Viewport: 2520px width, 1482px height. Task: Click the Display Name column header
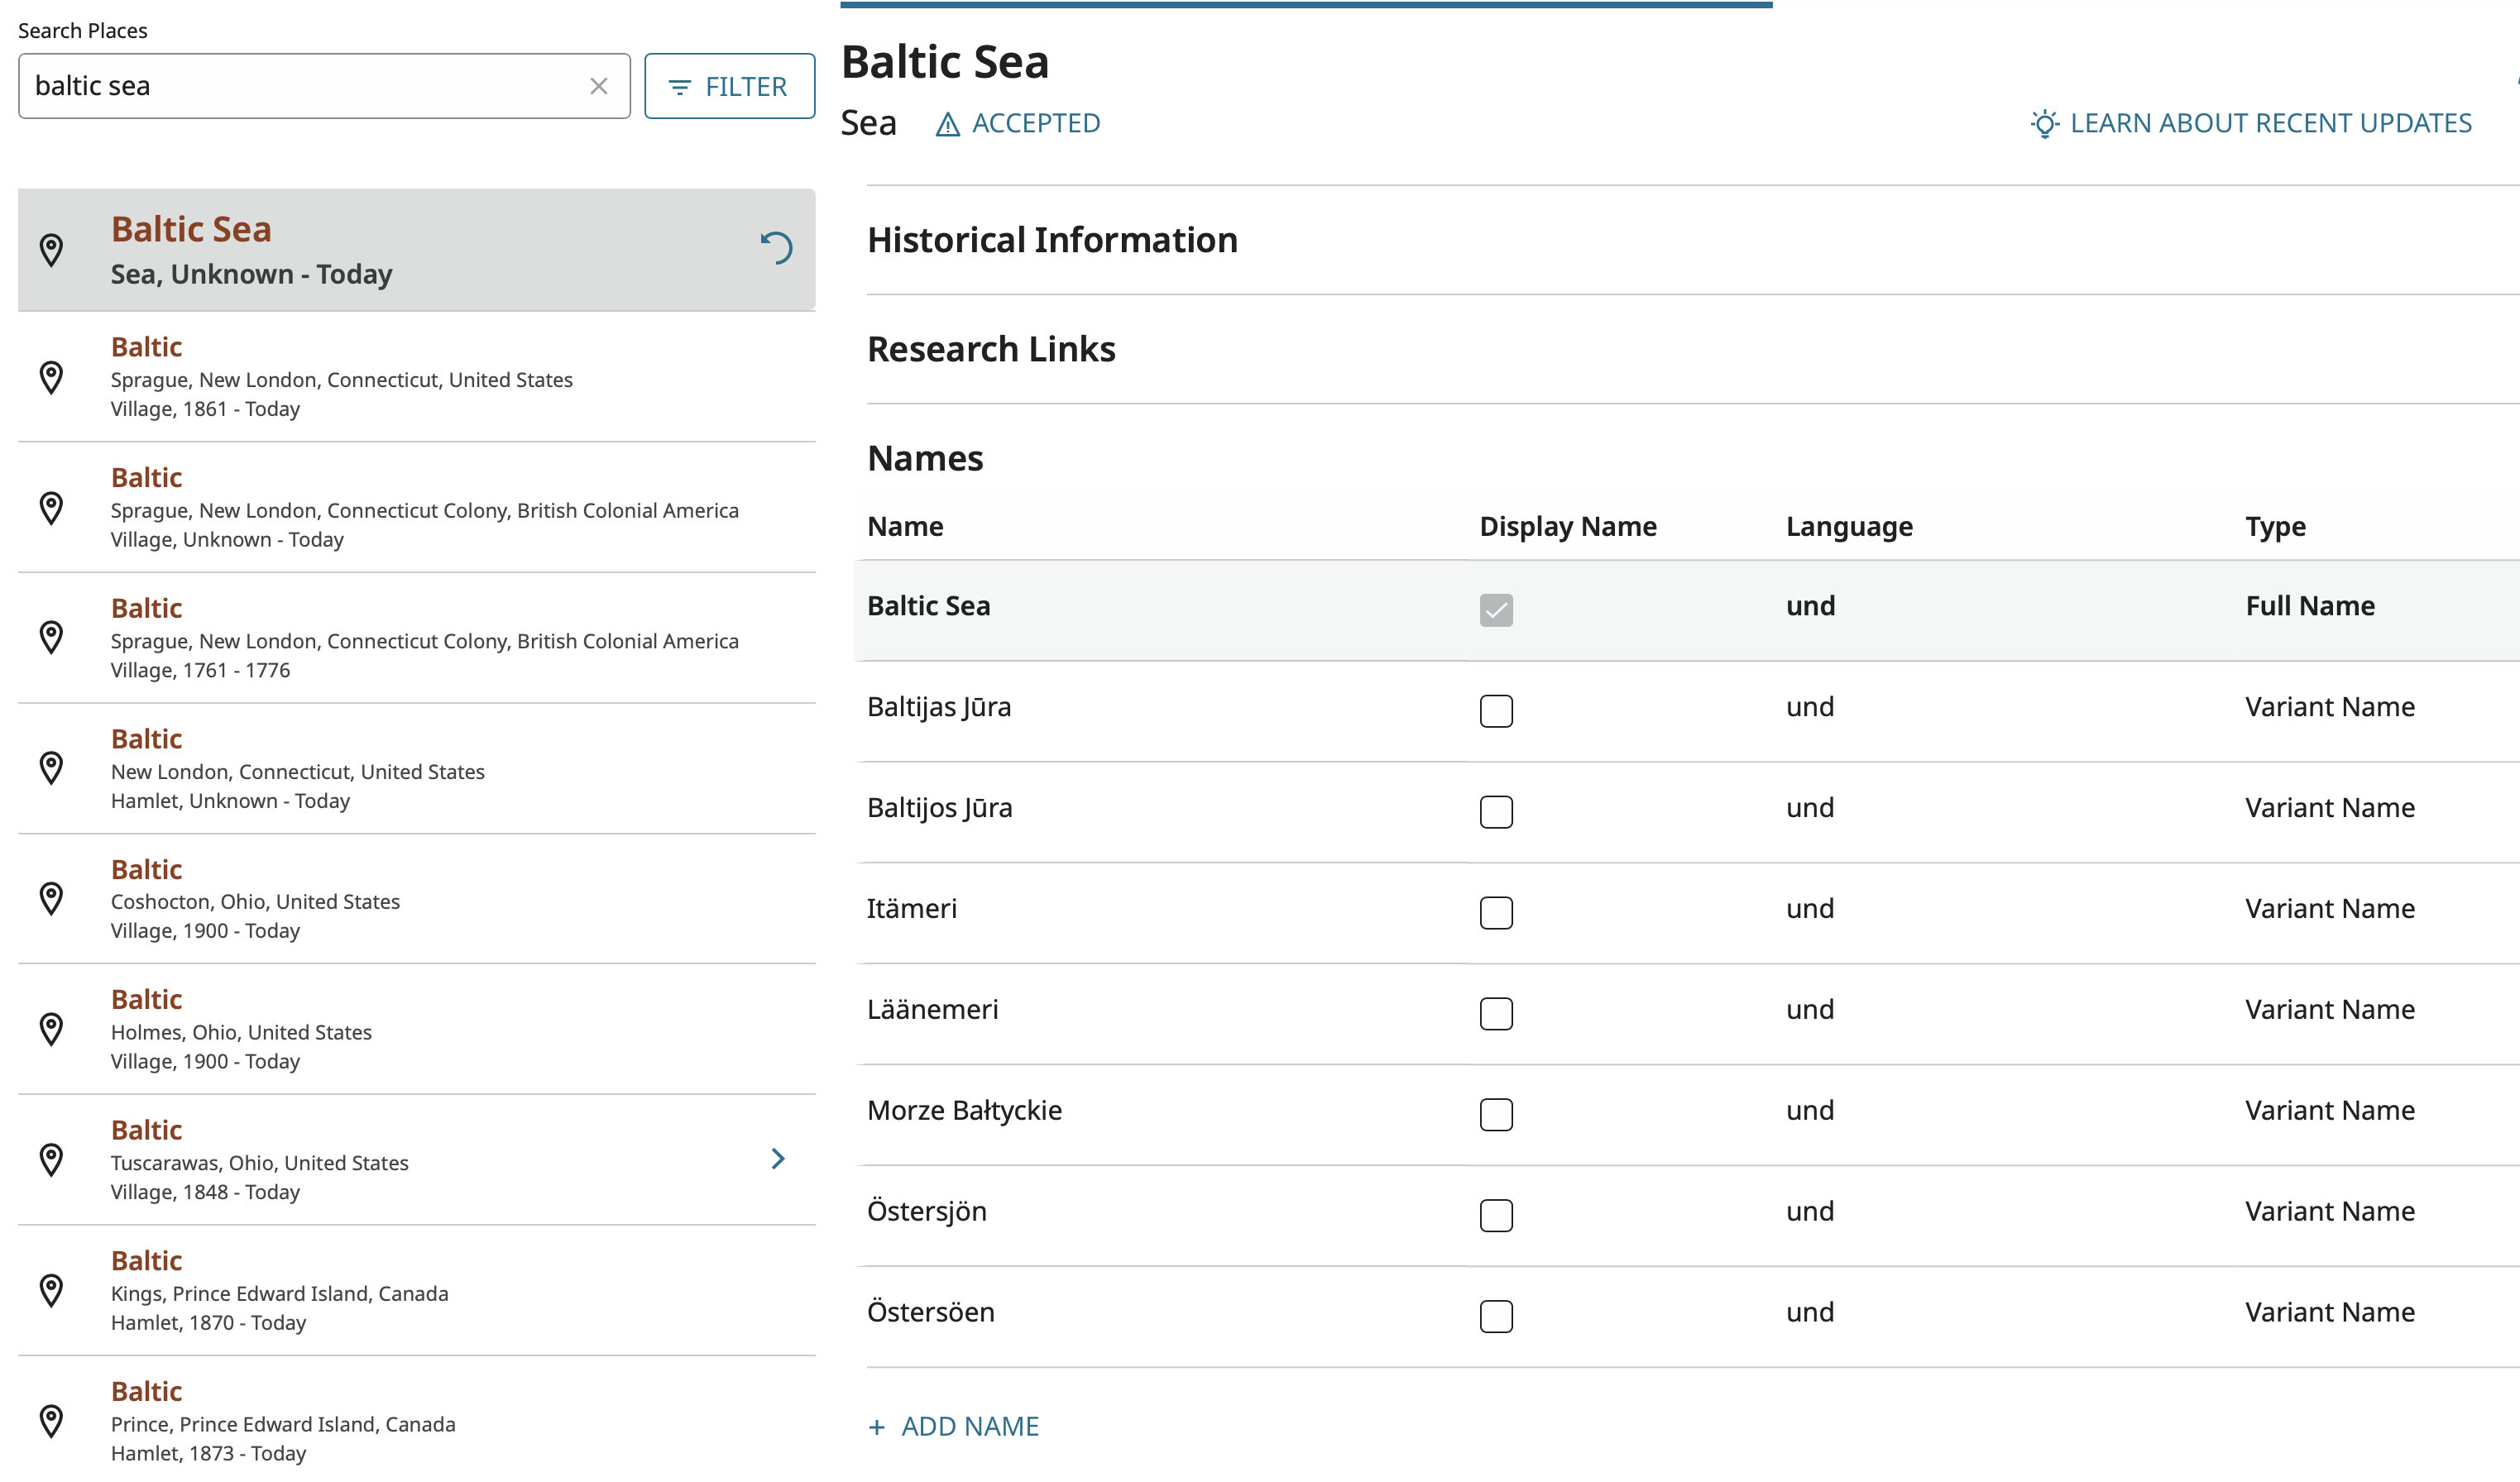[1567, 526]
